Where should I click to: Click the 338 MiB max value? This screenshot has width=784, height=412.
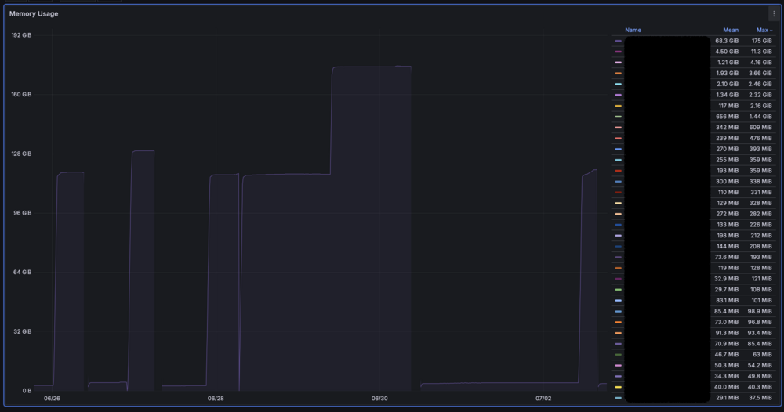(x=760, y=182)
